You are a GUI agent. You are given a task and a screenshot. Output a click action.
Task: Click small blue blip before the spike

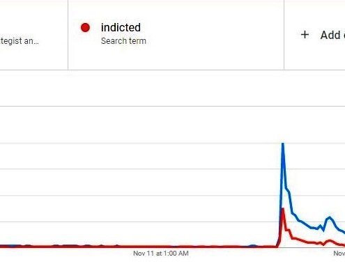click(253, 245)
